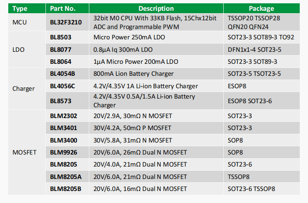This screenshot has width=308, height=203.
Task: Click the MOSFET type cell
Action: click(24, 152)
